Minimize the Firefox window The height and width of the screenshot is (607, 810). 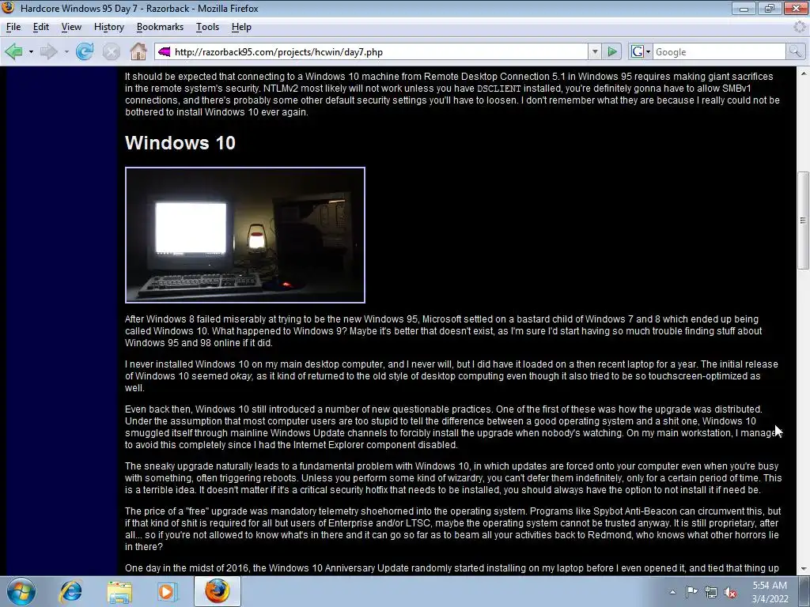744,8
